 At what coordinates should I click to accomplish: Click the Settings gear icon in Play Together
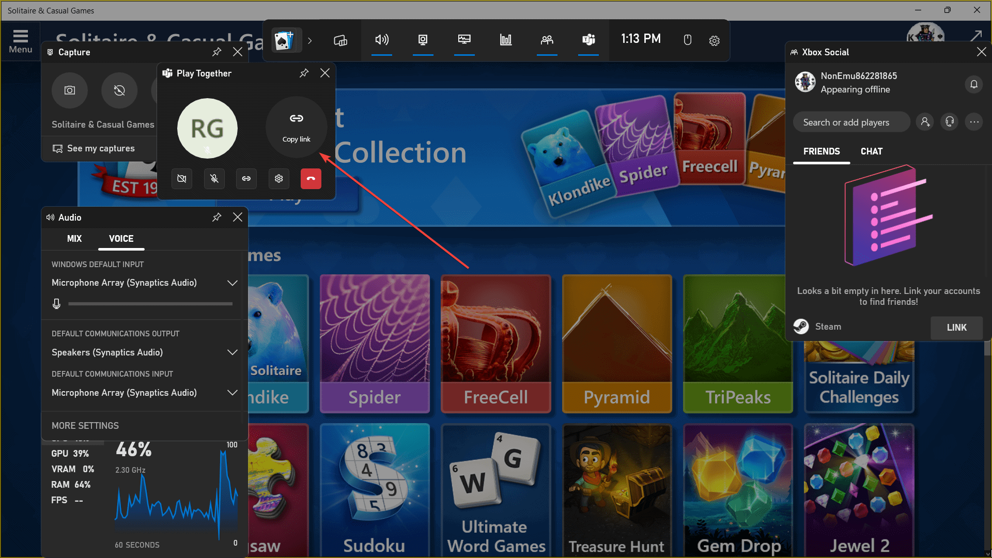pyautogui.click(x=280, y=178)
